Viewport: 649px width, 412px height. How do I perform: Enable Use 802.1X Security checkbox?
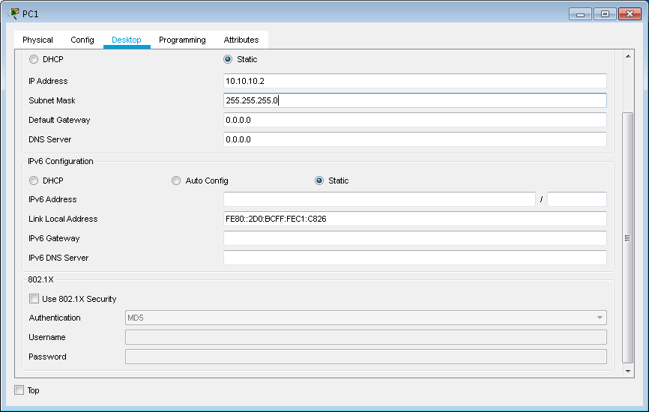click(34, 299)
